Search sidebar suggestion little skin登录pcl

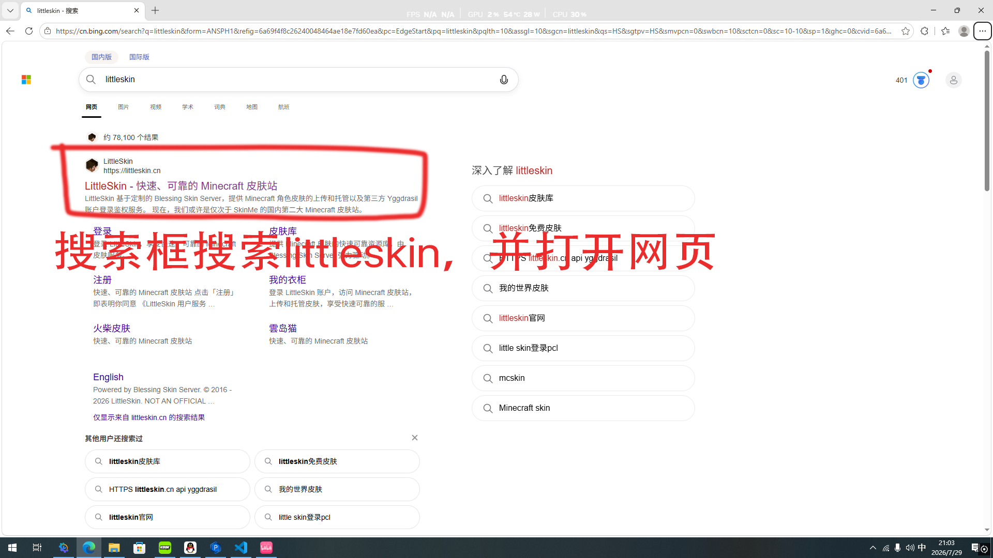tap(583, 348)
